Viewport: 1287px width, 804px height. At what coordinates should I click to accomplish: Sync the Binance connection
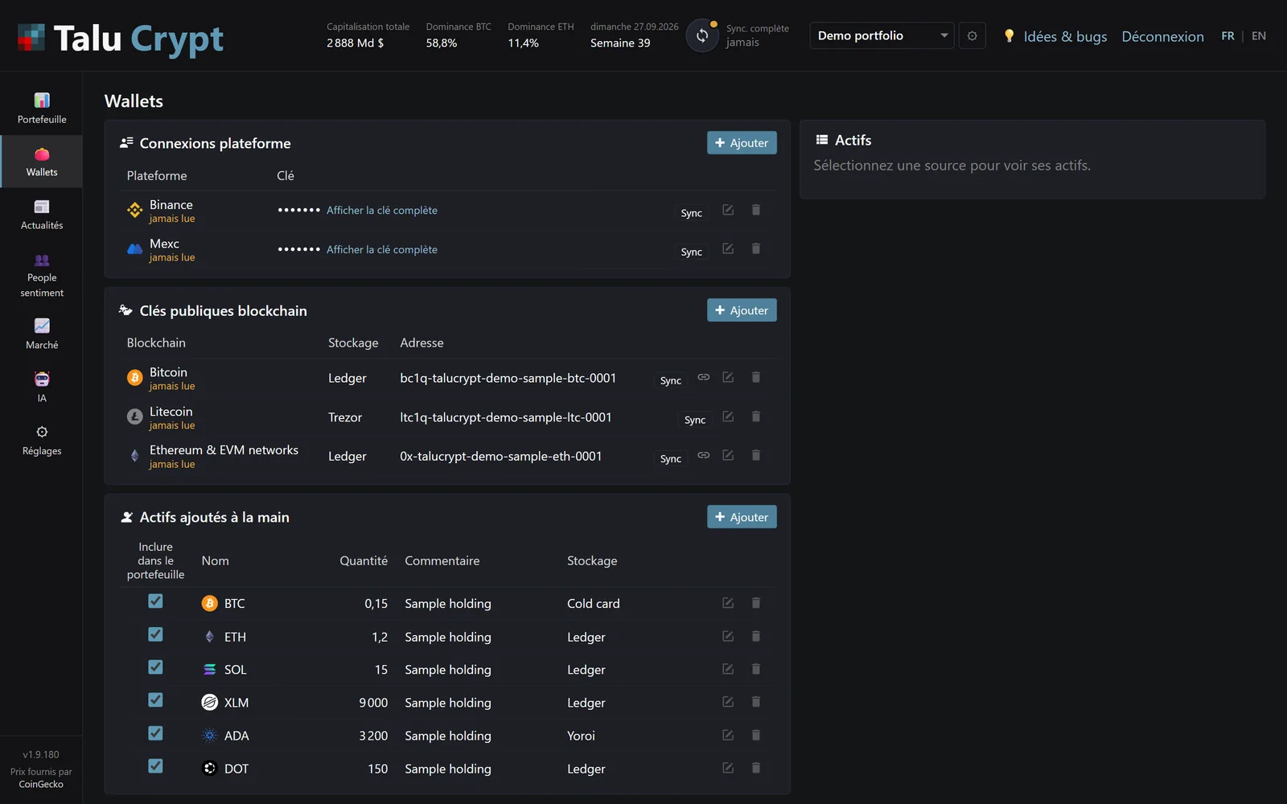(692, 213)
